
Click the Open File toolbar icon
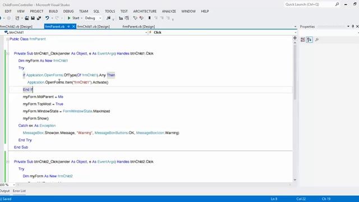pos(27,18)
